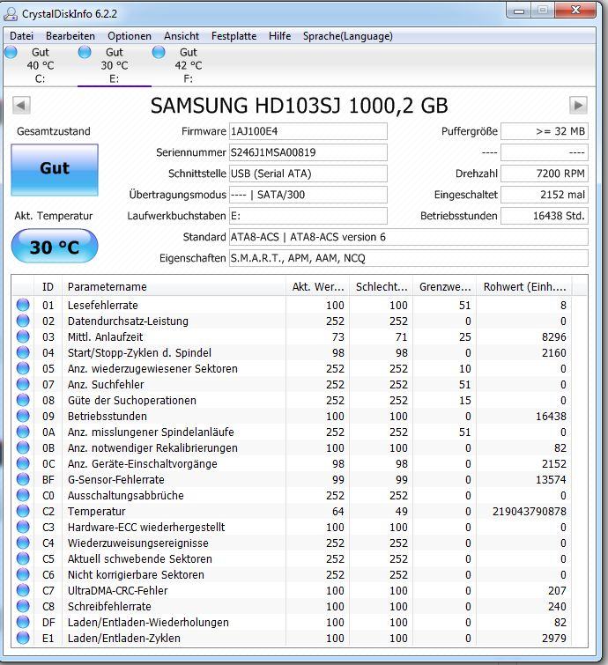Click status icon of Geräte-Einschaltvorgänge row
The width and height of the screenshot is (608, 665).
pos(23,463)
